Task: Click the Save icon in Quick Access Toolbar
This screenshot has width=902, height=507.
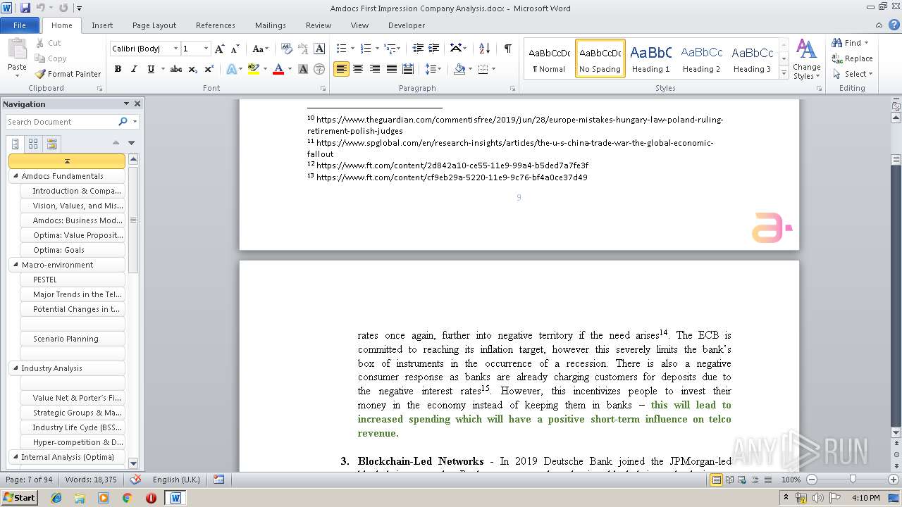Action: tap(25, 8)
